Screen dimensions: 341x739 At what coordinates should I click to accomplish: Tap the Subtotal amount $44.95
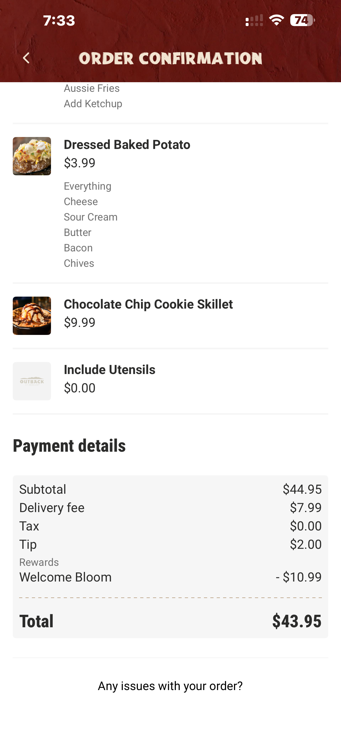coord(302,489)
